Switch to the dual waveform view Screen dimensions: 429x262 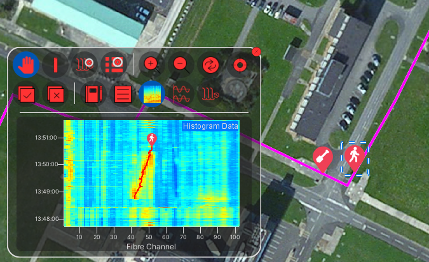pos(181,95)
